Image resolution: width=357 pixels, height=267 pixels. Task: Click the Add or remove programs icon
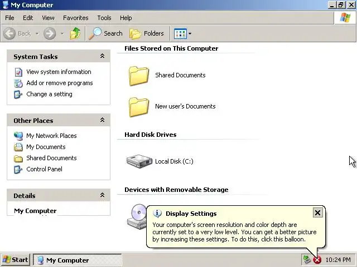point(18,83)
